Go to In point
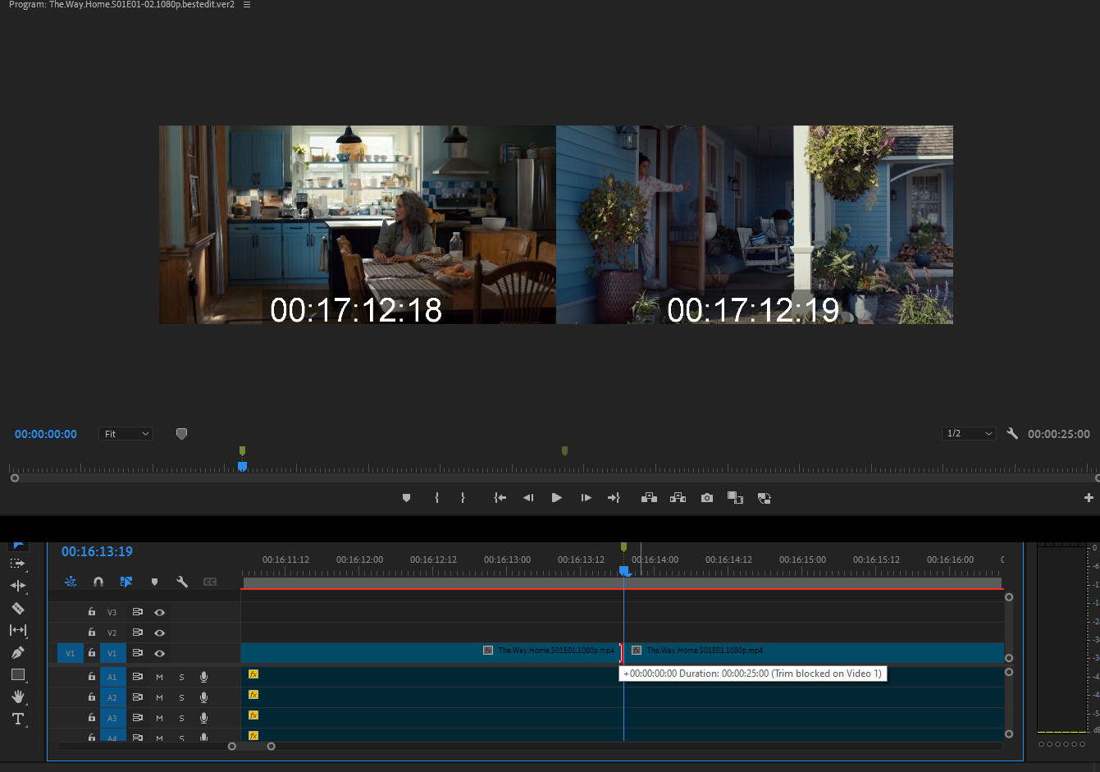The width and height of the screenshot is (1100, 772). [x=500, y=498]
